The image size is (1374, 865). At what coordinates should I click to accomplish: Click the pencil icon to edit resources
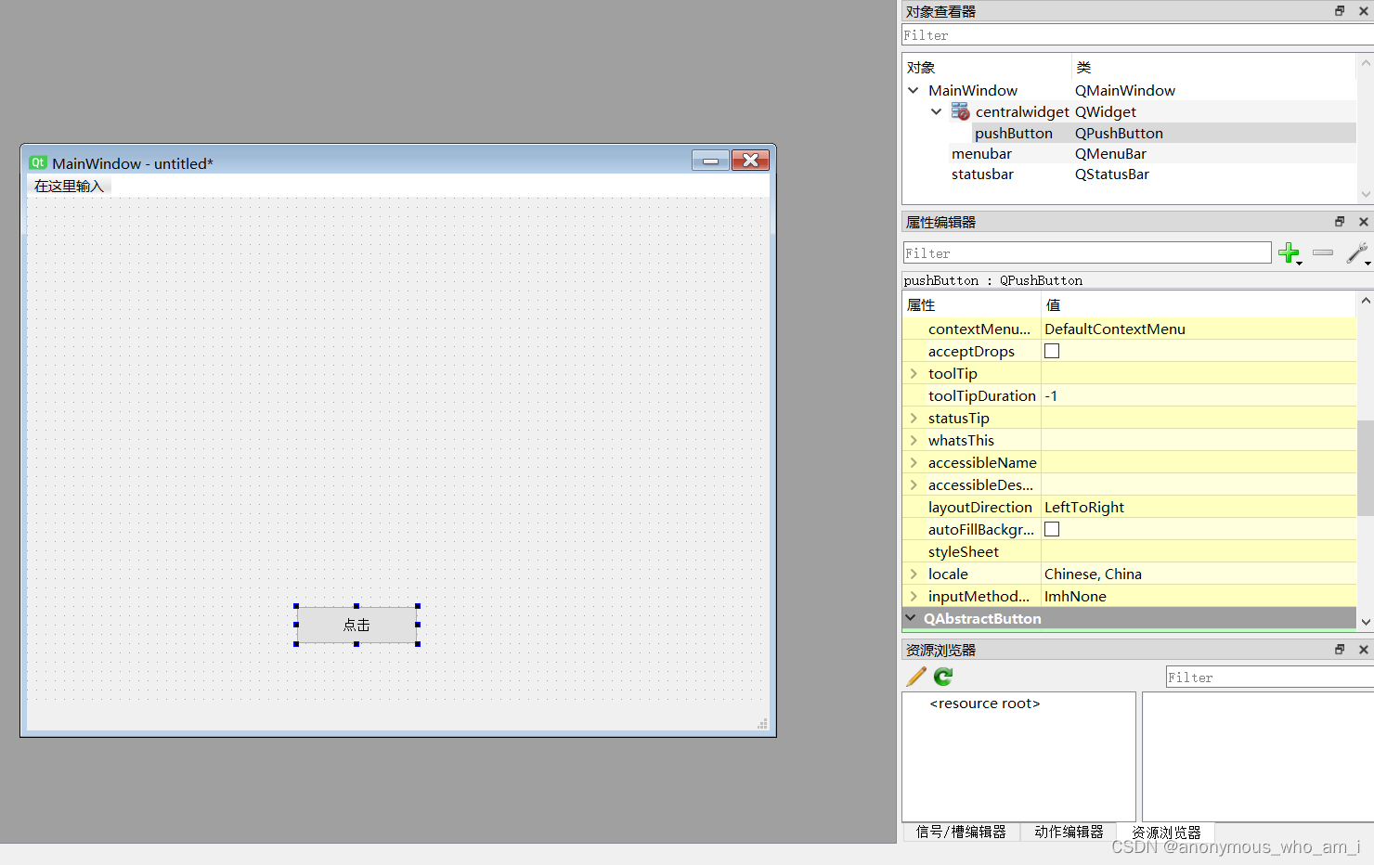914,677
